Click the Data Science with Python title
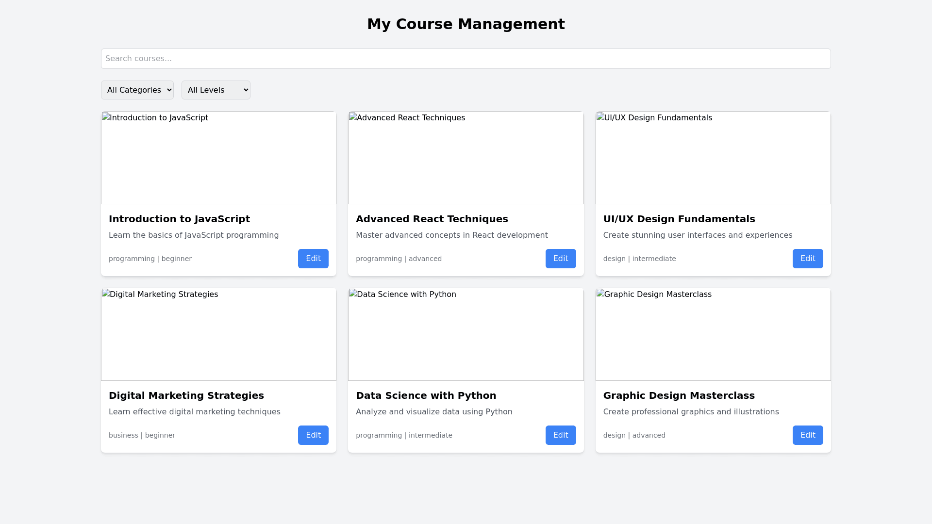932x524 pixels. [426, 395]
